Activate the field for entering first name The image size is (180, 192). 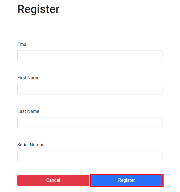click(90, 89)
